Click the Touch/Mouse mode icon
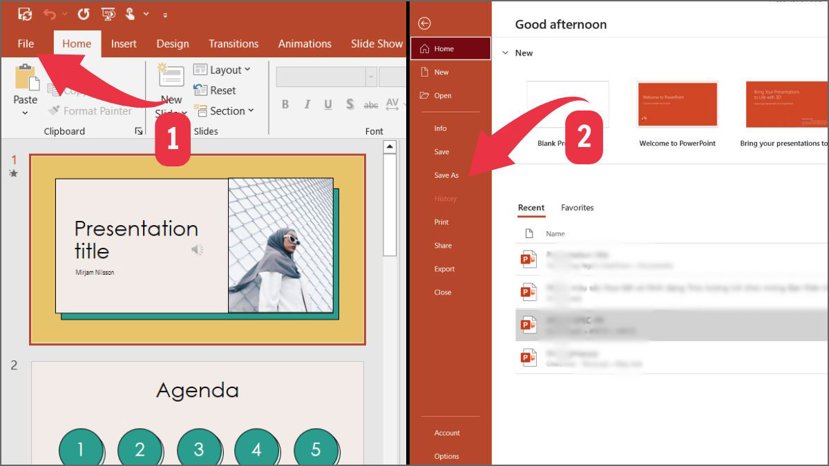Screen dimensions: 829x466 [131, 13]
